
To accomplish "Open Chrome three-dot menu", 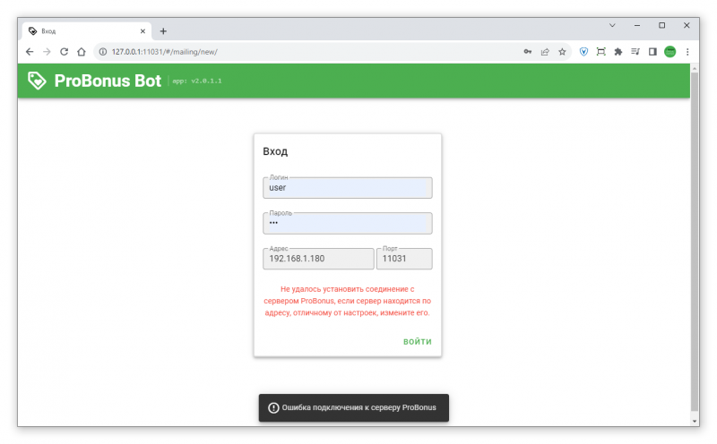I will coord(687,52).
